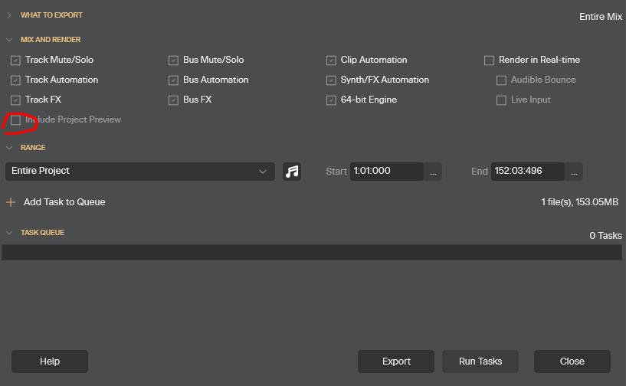626x386 pixels.
Task: Expand the What to Export section
Action: click(x=9, y=15)
